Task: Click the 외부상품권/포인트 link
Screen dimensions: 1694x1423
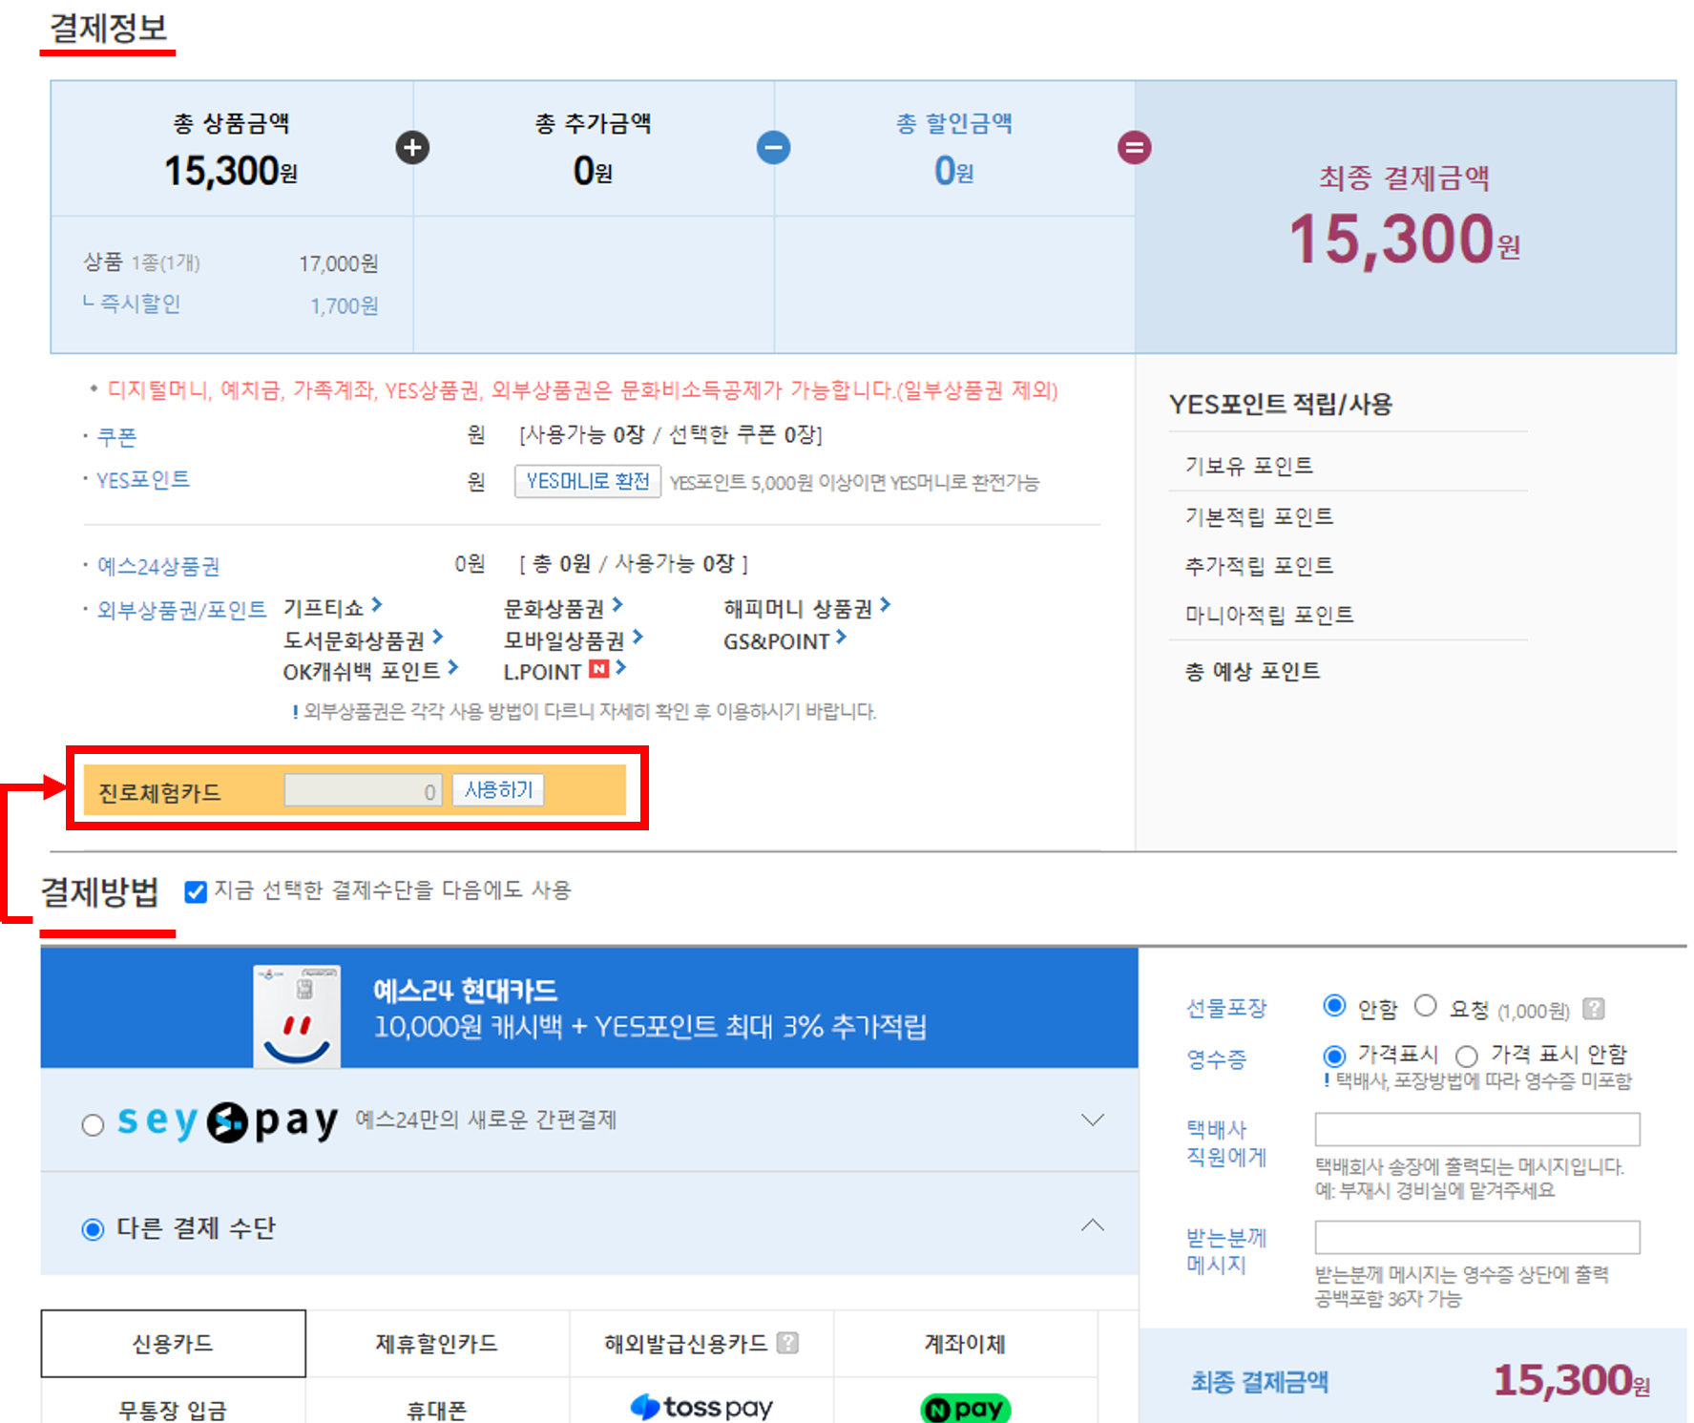Action: pos(182,610)
